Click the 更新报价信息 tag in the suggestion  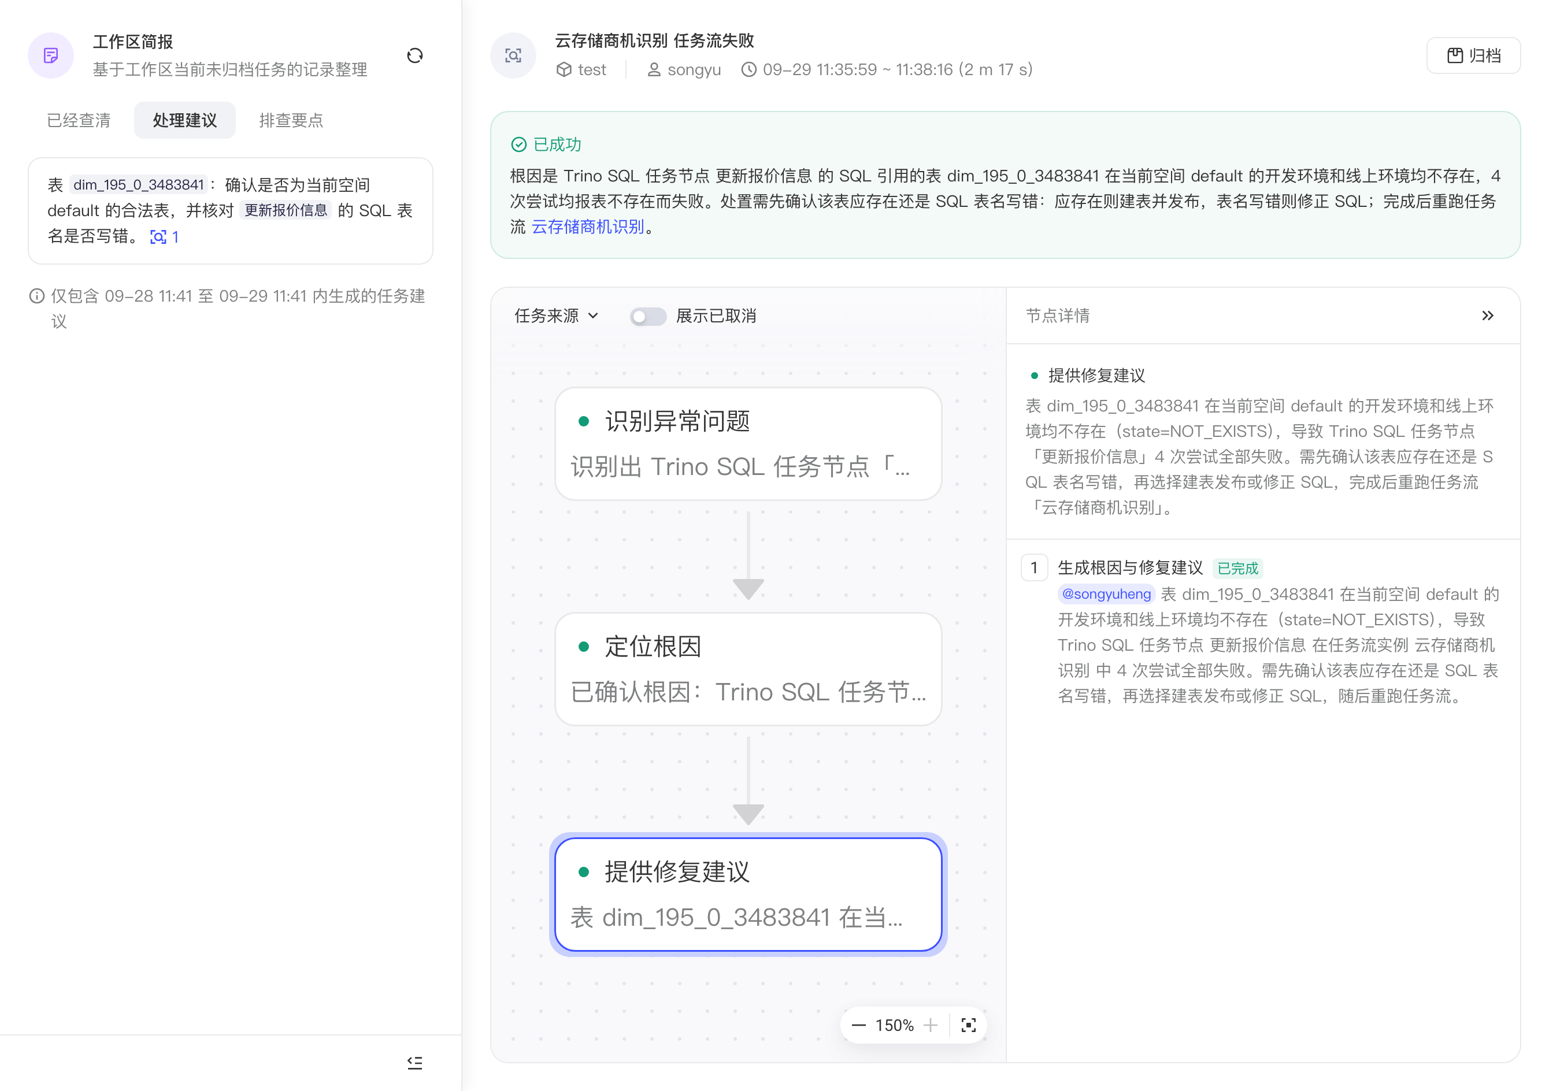286,210
